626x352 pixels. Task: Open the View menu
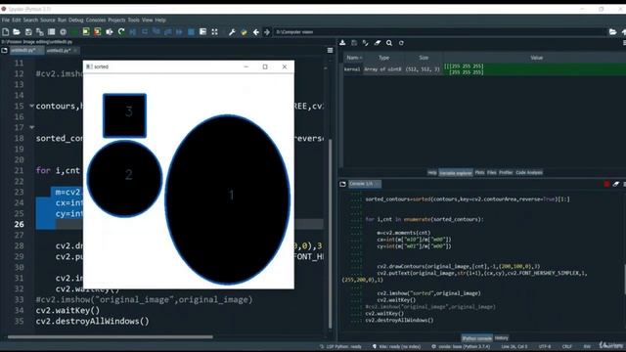[148, 20]
